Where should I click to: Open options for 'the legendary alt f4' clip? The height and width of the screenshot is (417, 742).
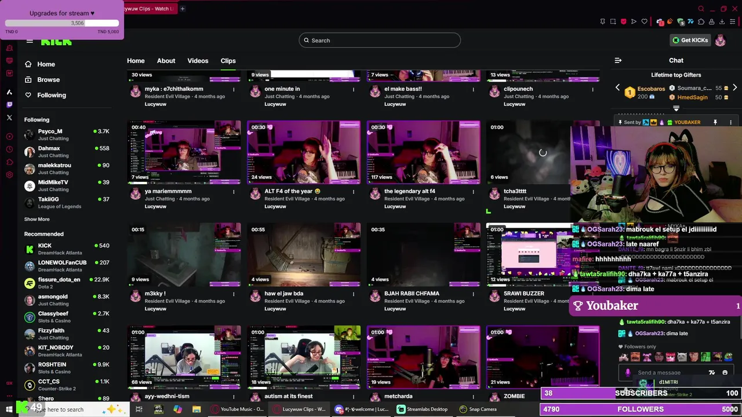(474, 192)
